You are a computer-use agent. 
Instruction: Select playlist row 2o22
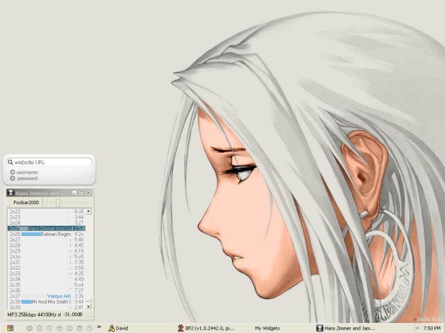click(x=47, y=211)
